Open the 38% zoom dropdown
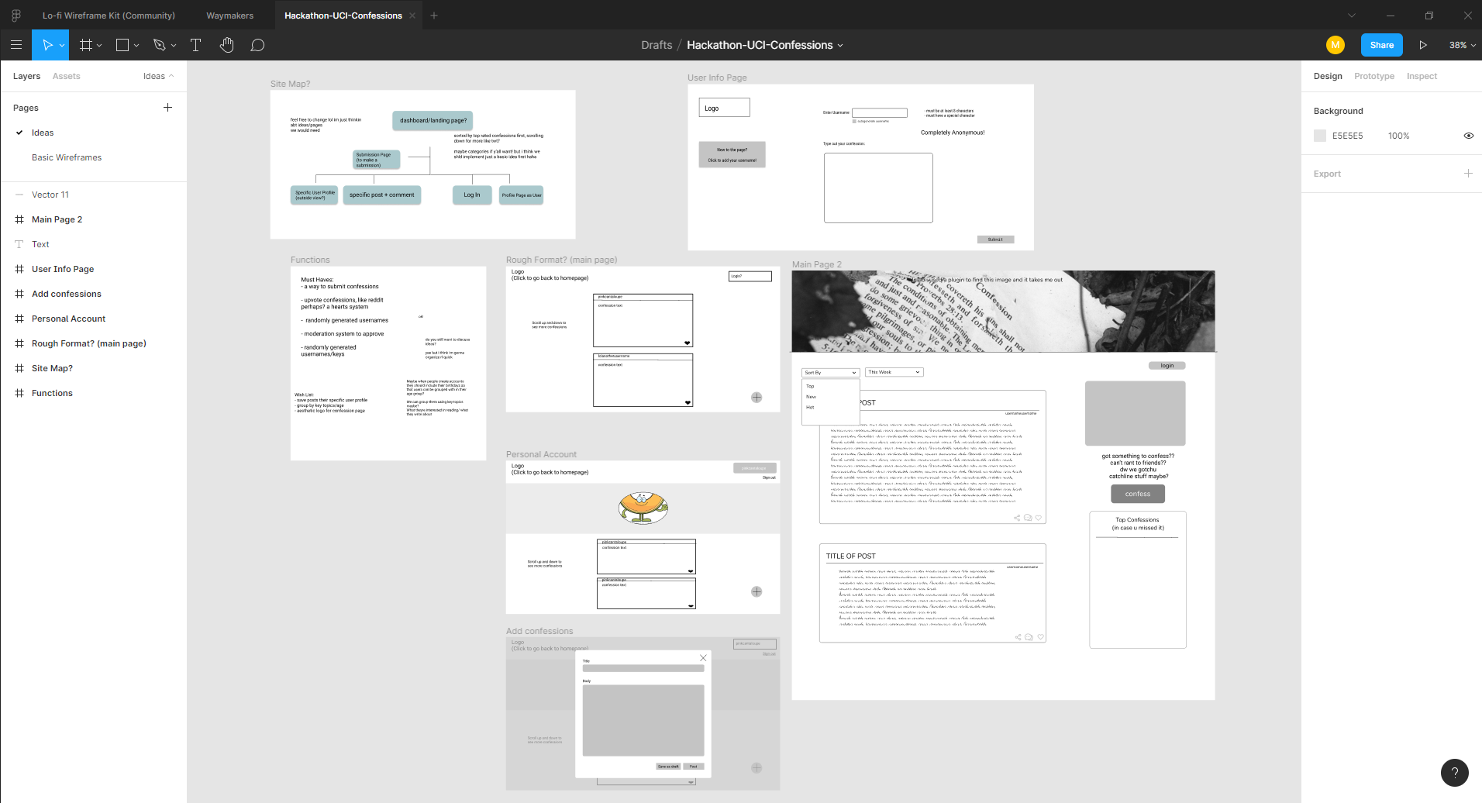This screenshot has width=1482, height=803. [1462, 45]
